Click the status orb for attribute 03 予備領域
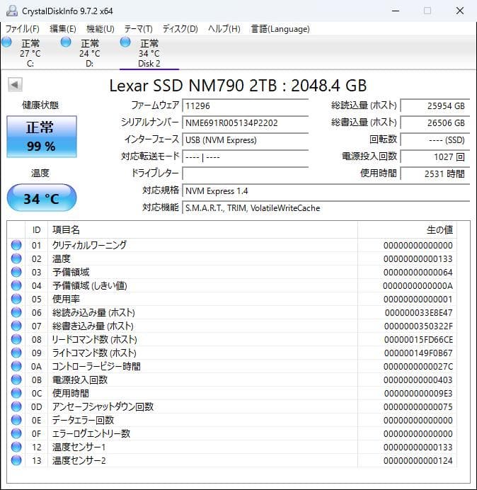The image size is (477, 490). pos(16,272)
